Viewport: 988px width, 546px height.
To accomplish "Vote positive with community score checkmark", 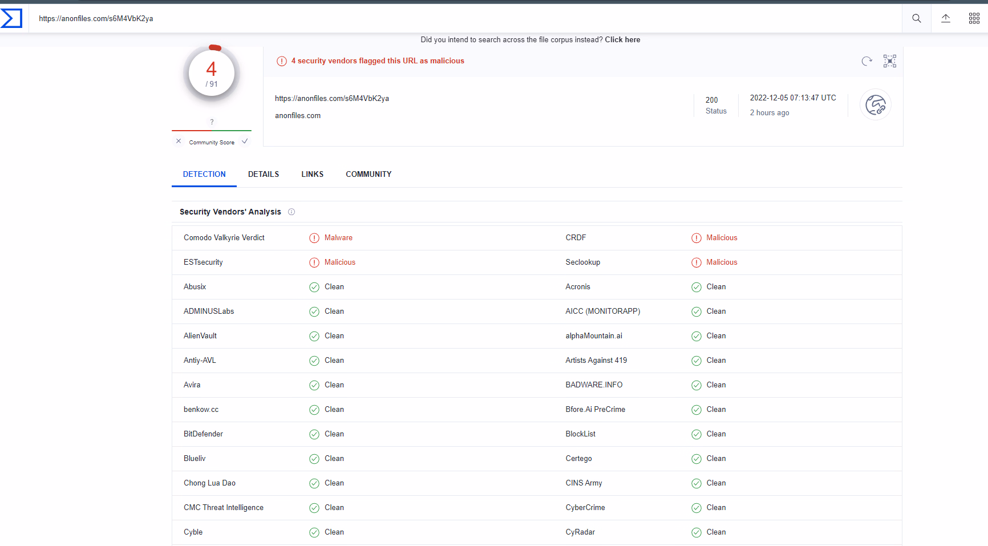I will (245, 141).
